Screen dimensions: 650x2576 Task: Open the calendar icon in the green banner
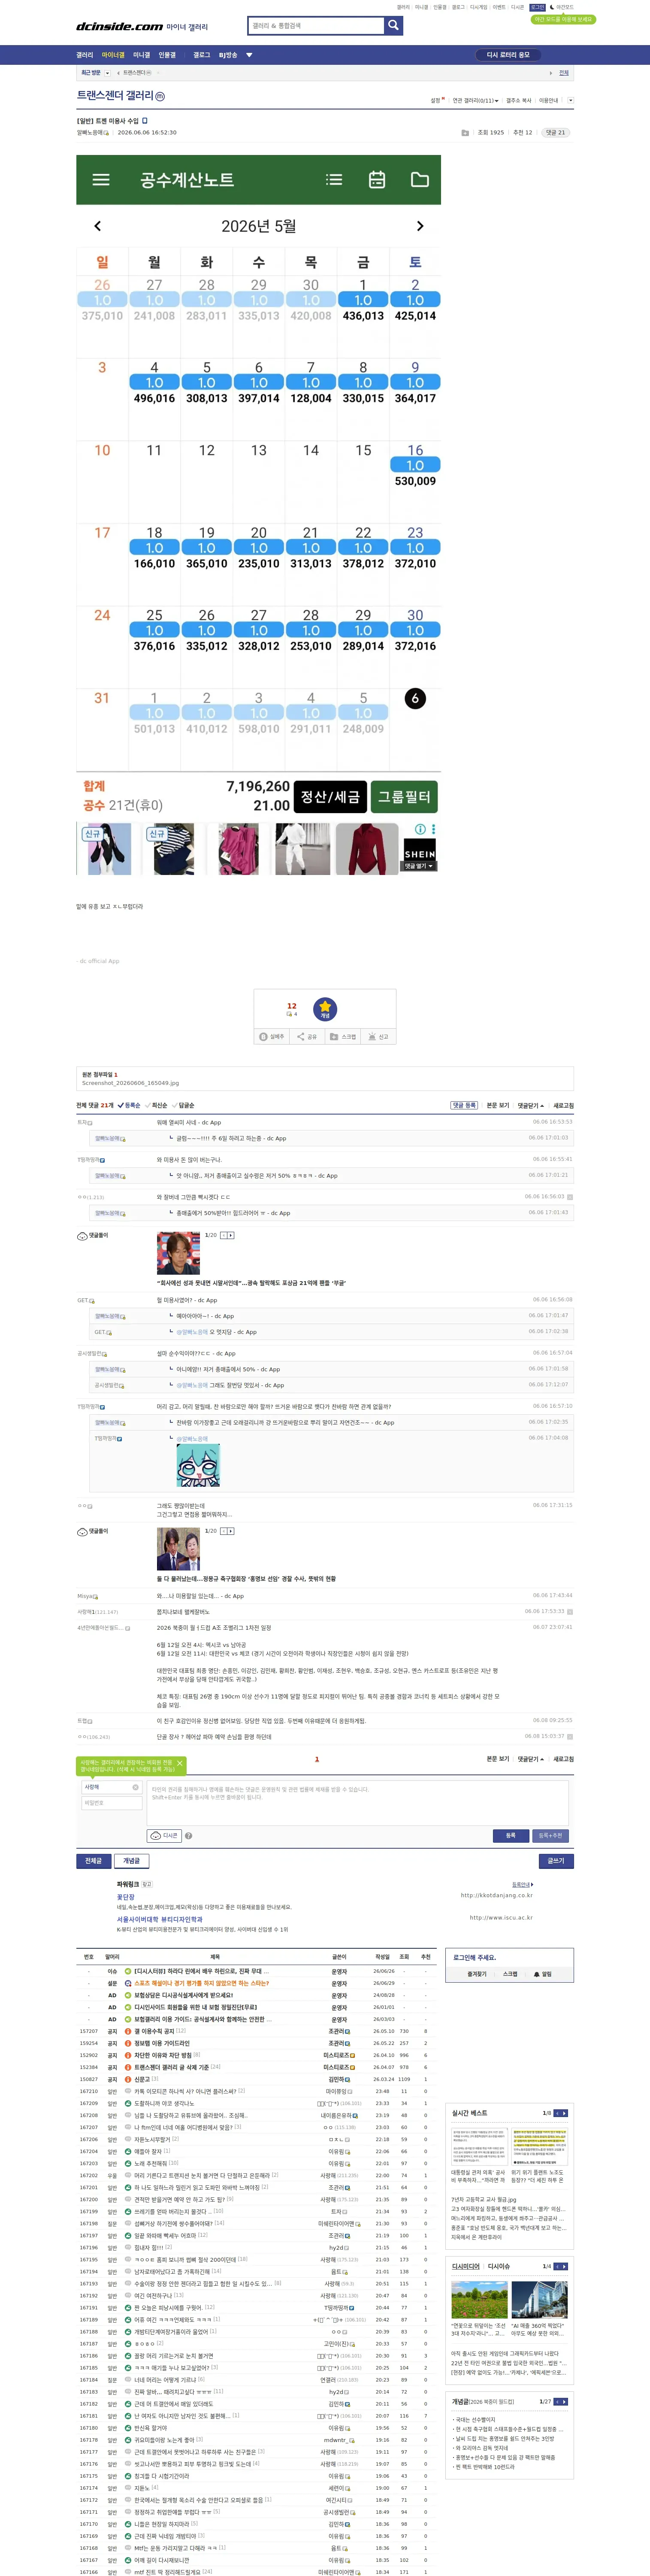coord(377,180)
